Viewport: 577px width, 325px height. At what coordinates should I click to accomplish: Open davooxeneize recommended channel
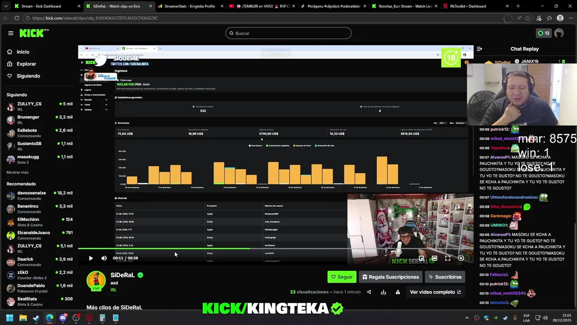coord(40,195)
